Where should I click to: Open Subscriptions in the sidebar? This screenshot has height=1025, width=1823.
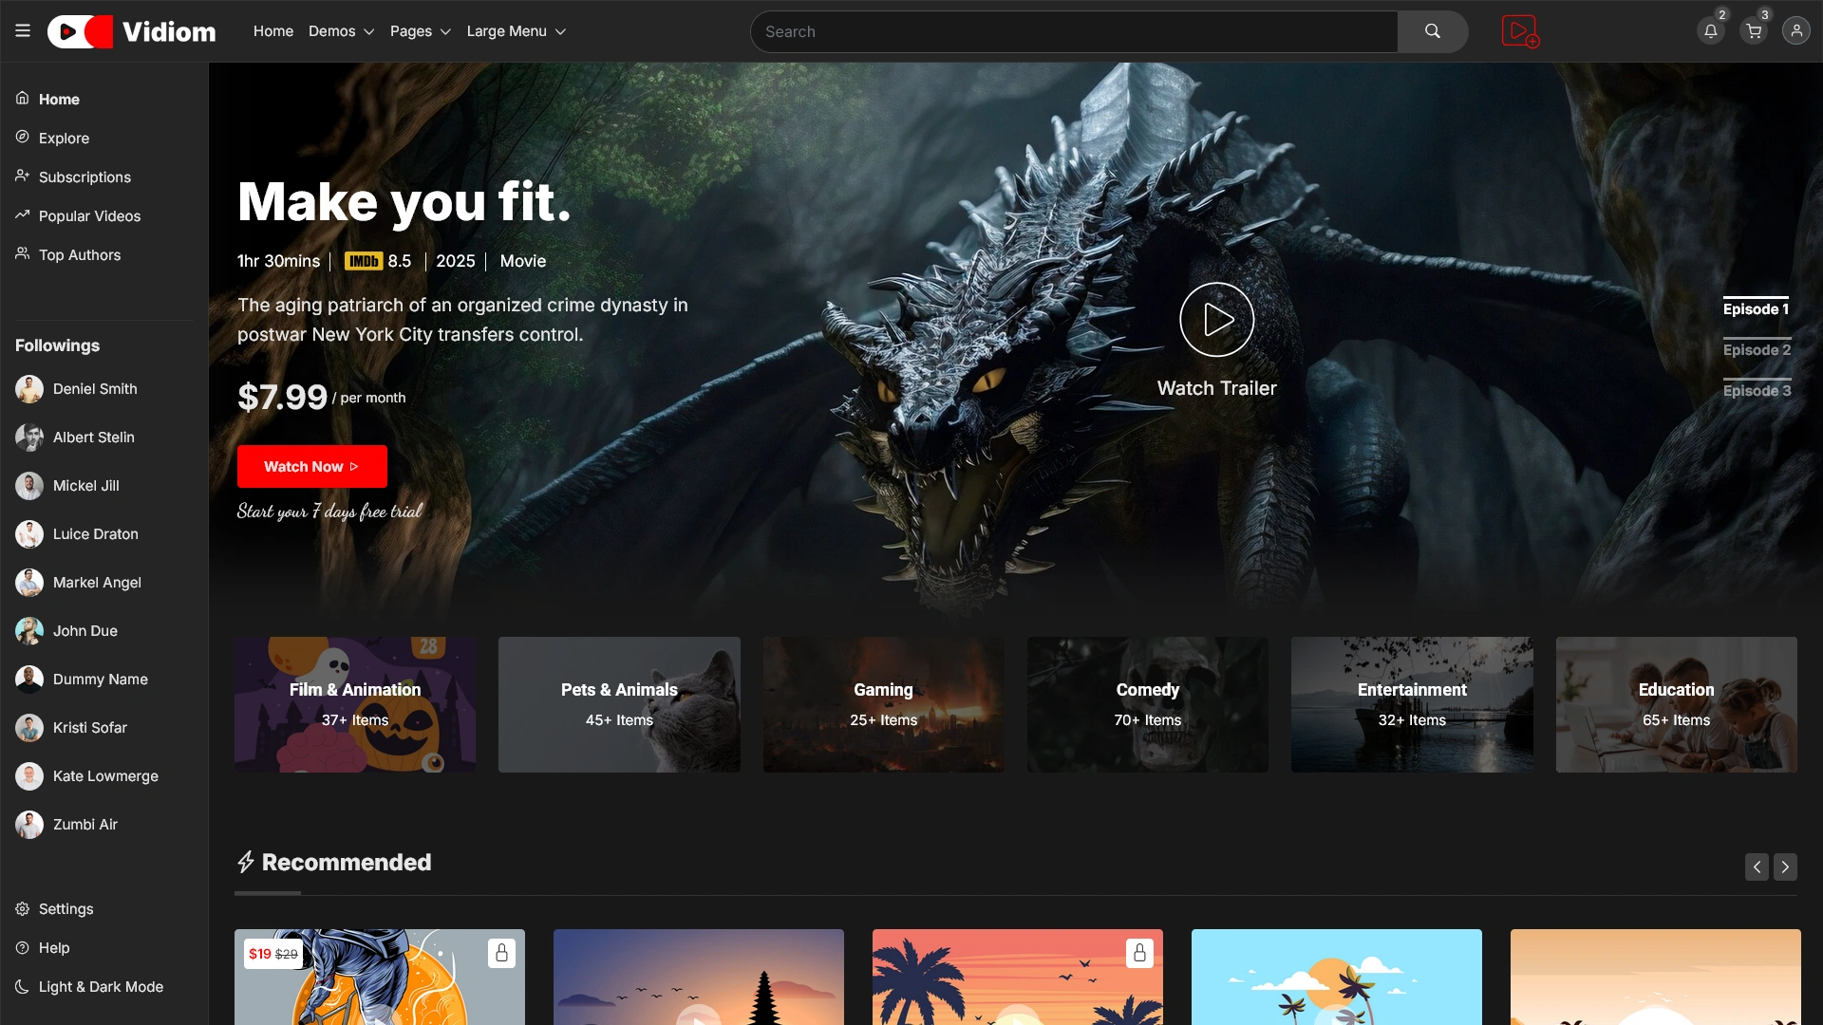85,177
